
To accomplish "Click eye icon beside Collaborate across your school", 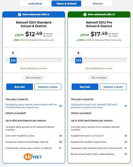I will point(60,148).
